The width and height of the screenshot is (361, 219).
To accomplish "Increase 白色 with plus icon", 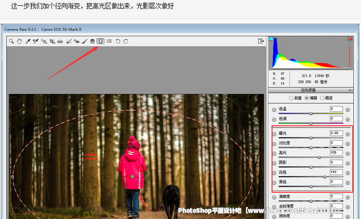I will point(348,173).
